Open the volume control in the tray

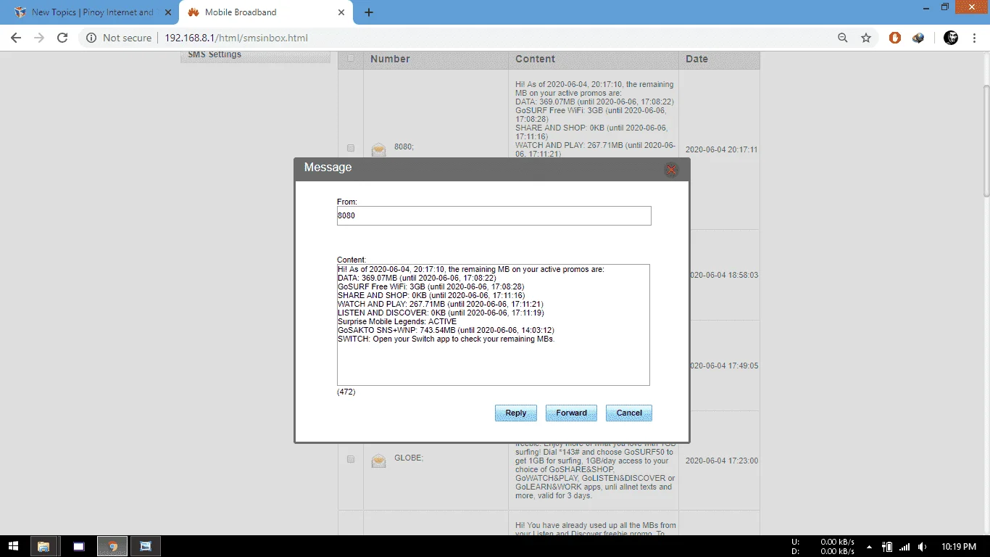click(x=922, y=546)
